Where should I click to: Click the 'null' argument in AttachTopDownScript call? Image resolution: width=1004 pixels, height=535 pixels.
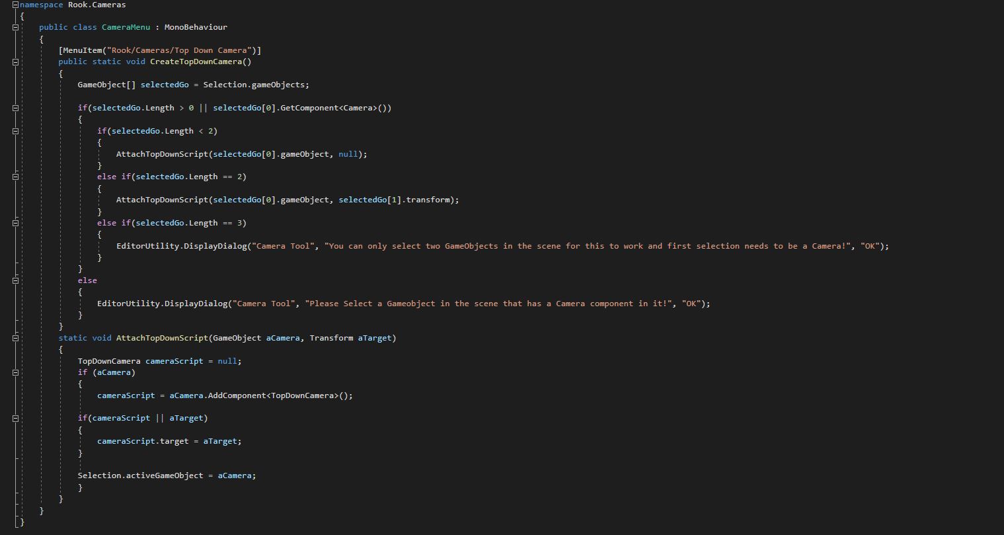348,154
